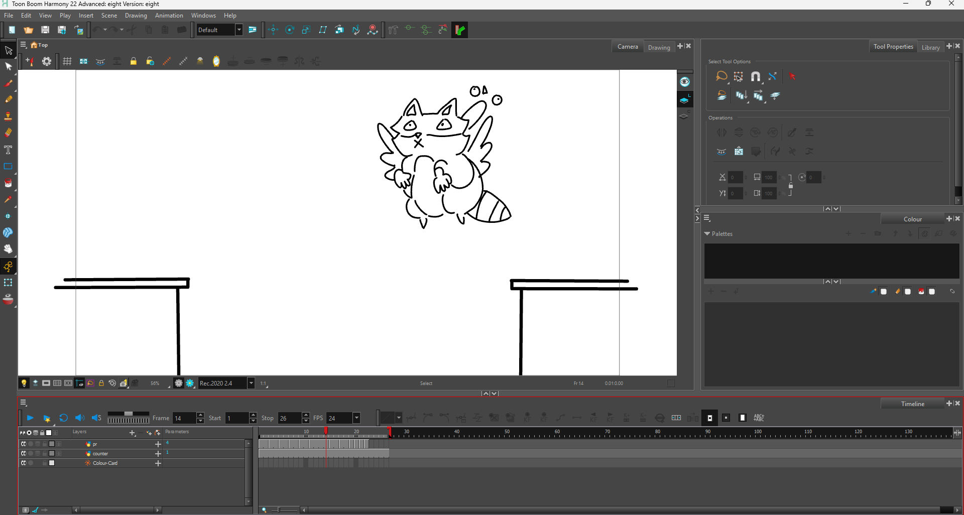Switch to the Library tab
The width and height of the screenshot is (964, 515).
(x=930, y=47)
